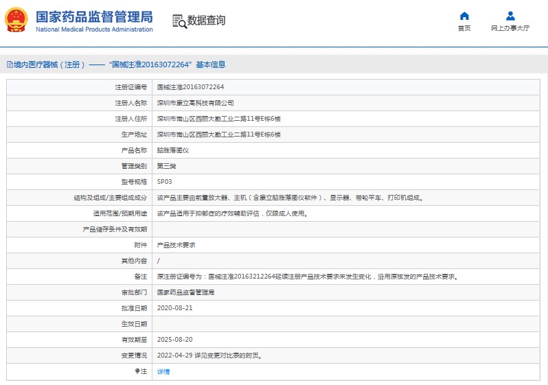Open the 网上办事大厅 user icon
Screen dimensions: 548x385
click(x=510, y=16)
